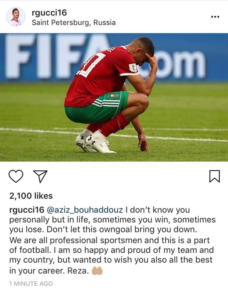228x293 pixels.
Task: Tap the crest on the green shorts
Action: (113, 96)
